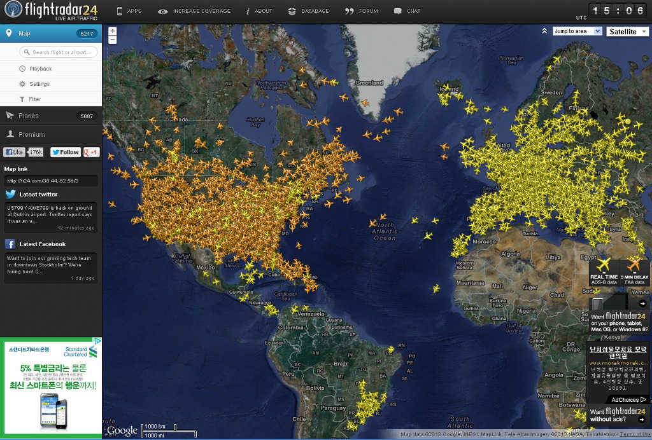Click the morakmorak ad link

pyautogui.click(x=618, y=363)
